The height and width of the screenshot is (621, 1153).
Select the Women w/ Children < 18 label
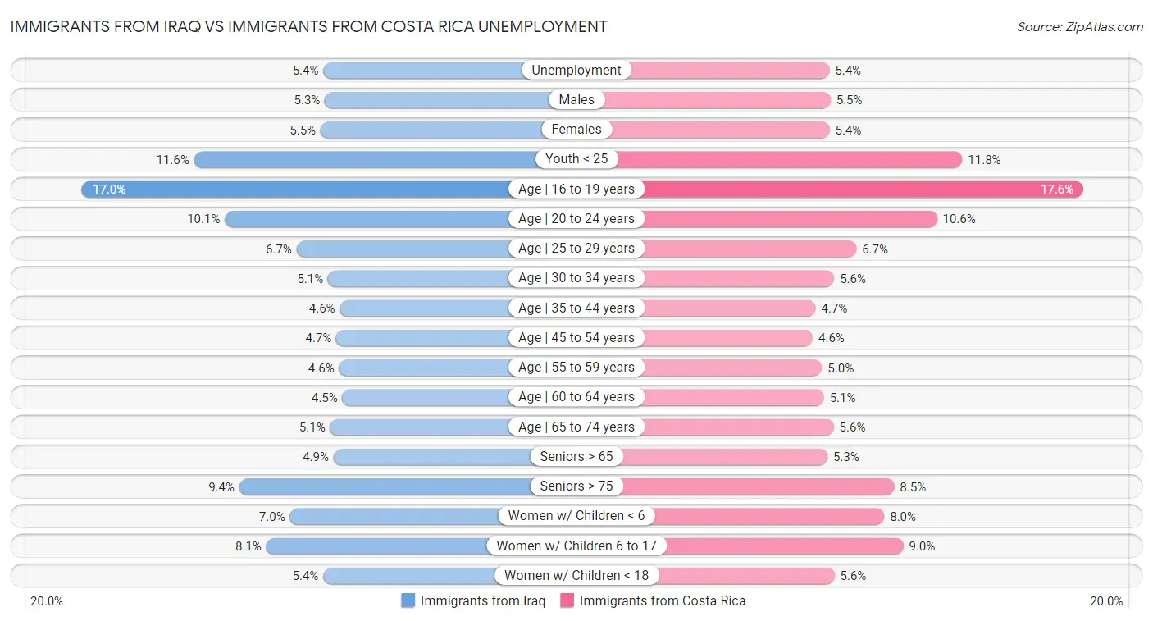point(576,575)
